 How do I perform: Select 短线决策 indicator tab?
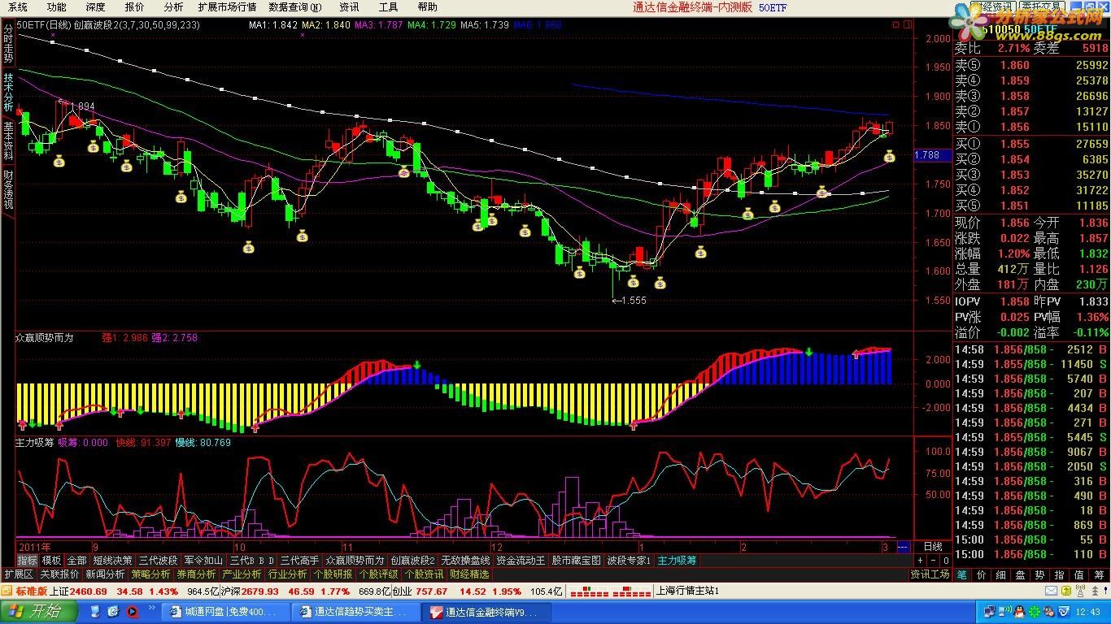click(x=112, y=561)
